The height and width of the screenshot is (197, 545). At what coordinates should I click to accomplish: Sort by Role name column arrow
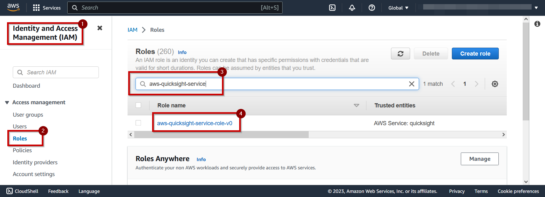(x=357, y=105)
